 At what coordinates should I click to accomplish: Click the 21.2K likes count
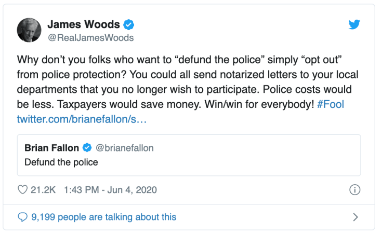click(44, 190)
